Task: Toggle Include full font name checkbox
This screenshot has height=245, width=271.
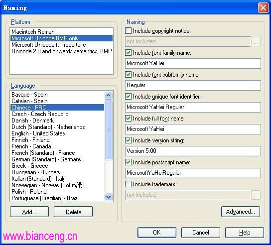Action: (128, 119)
